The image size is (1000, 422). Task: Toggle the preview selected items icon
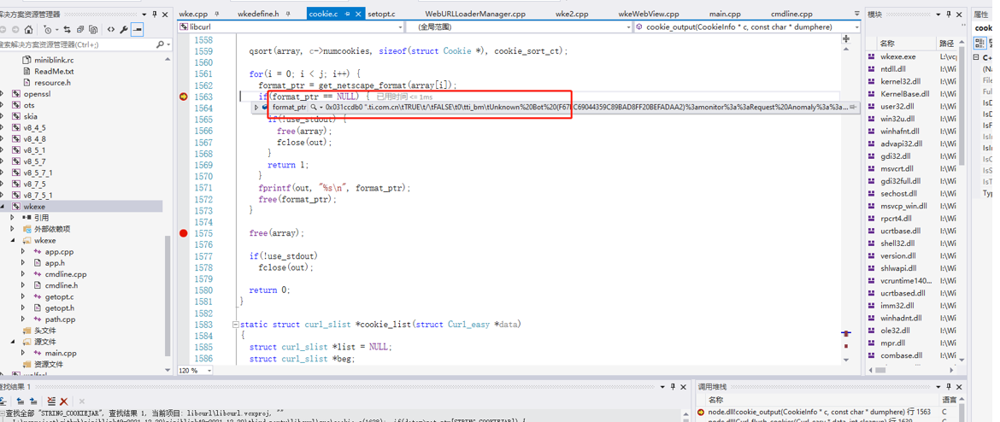point(137,29)
